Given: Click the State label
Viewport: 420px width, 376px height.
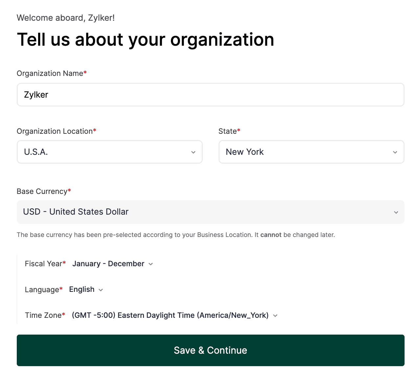Looking at the screenshot, I should click(229, 131).
